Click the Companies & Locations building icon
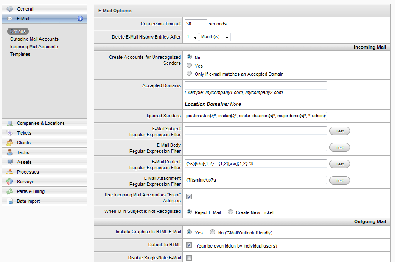This screenshot has width=395, height=262. coord(10,123)
